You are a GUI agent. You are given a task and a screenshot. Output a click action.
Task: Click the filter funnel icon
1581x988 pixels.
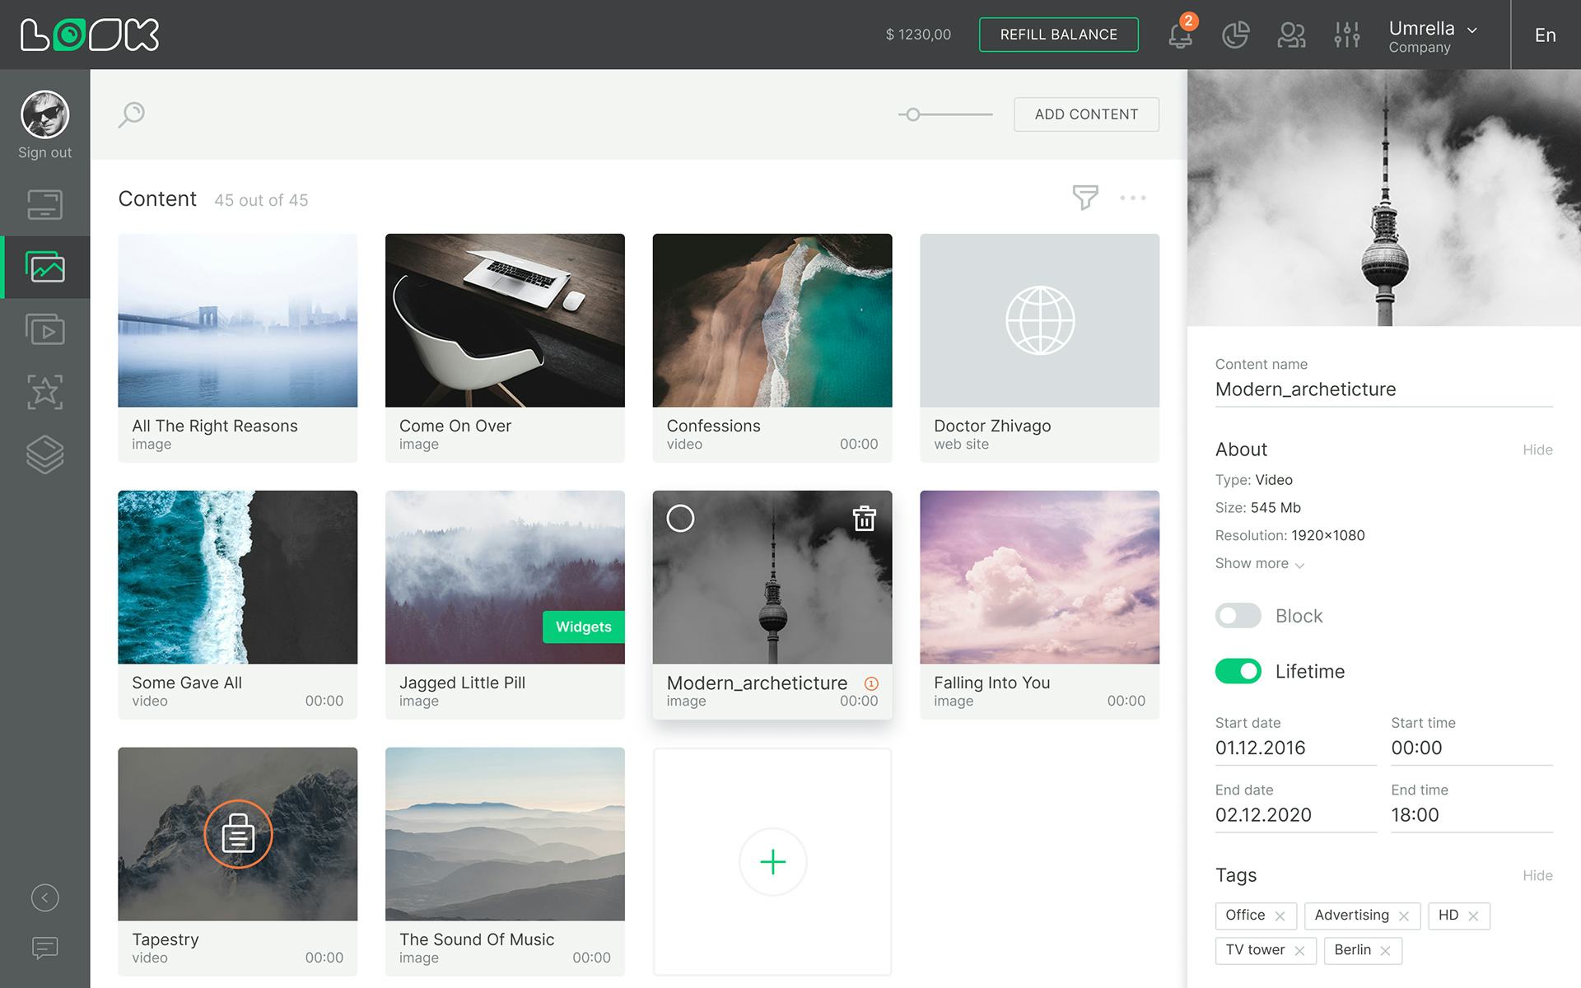pos(1085,198)
